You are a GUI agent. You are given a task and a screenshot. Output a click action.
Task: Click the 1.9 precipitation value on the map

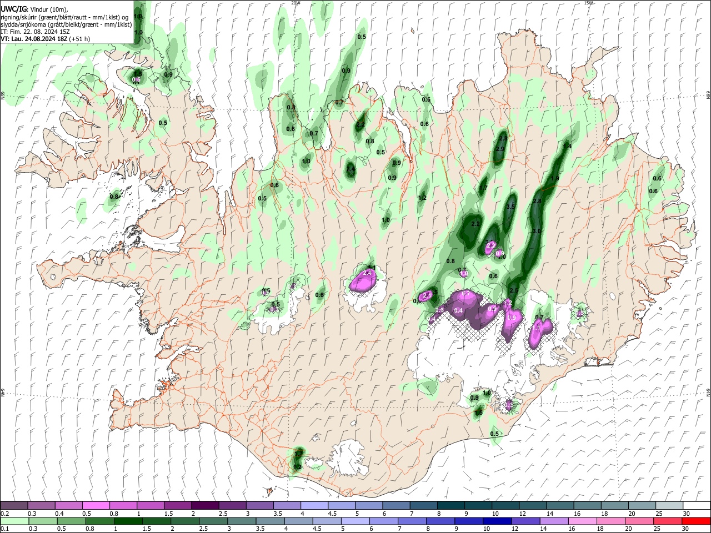[x=554, y=179]
